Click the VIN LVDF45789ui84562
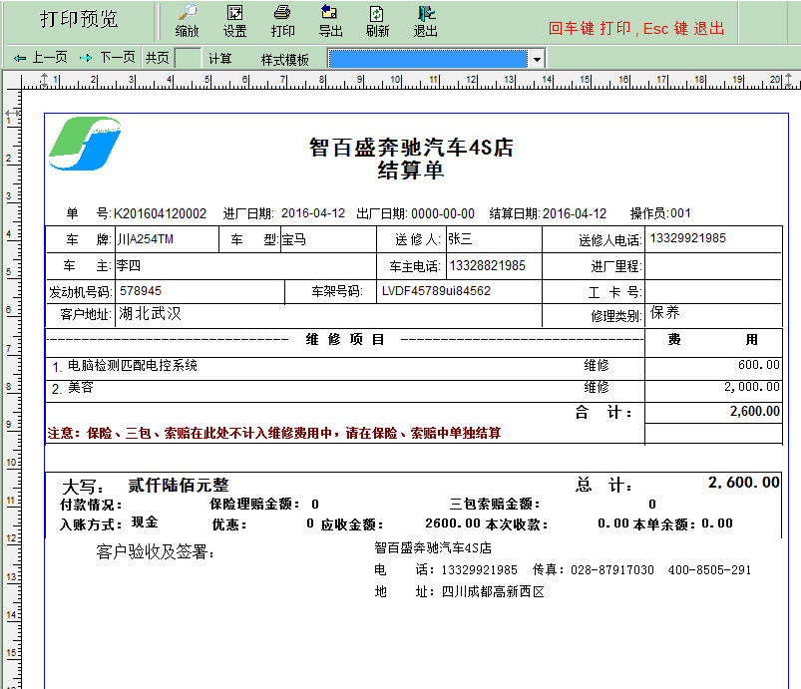Viewport: 801px width, 689px height. [x=436, y=291]
